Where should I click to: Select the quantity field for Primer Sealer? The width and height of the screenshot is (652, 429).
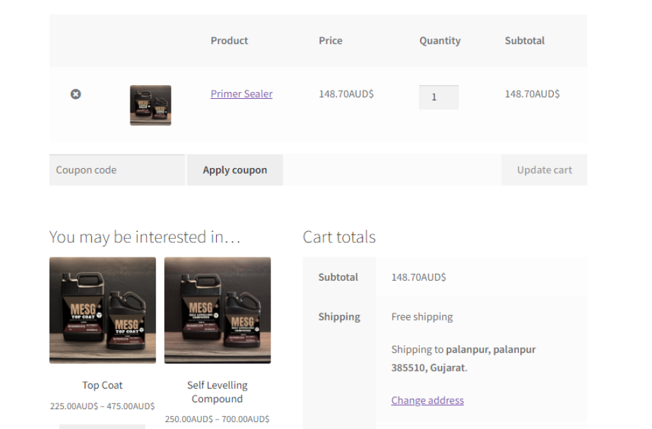[x=439, y=97]
